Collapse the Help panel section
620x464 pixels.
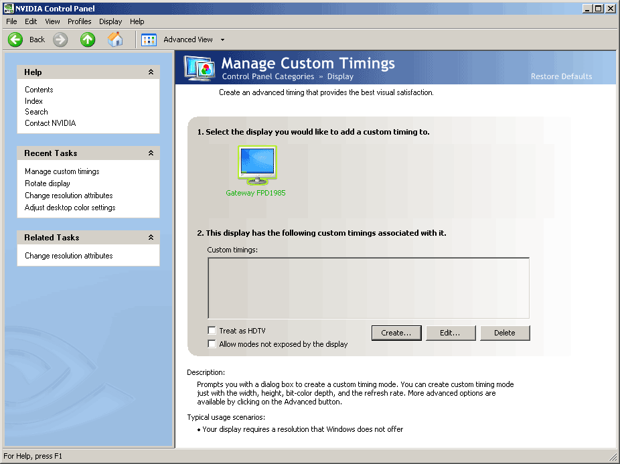coord(151,72)
